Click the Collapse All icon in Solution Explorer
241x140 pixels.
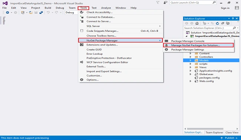(x=222, y=23)
